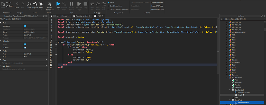The width and height of the screenshot is (266, 105).
Task: Collapse the JointPart tree node
Action: 230,100
